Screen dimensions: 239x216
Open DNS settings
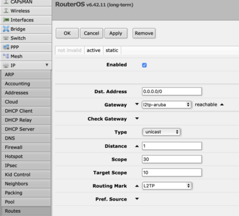tap(26, 138)
